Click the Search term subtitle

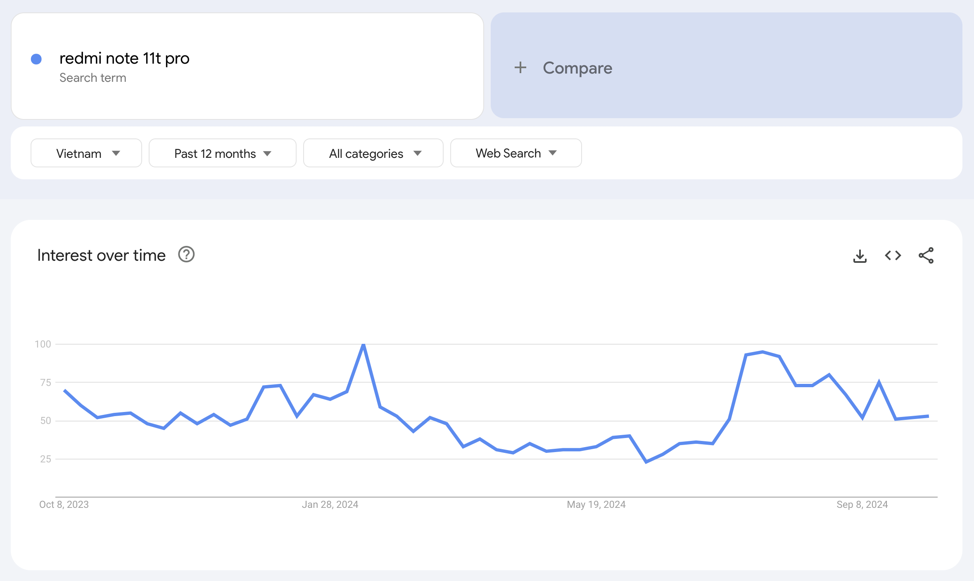[x=93, y=78]
